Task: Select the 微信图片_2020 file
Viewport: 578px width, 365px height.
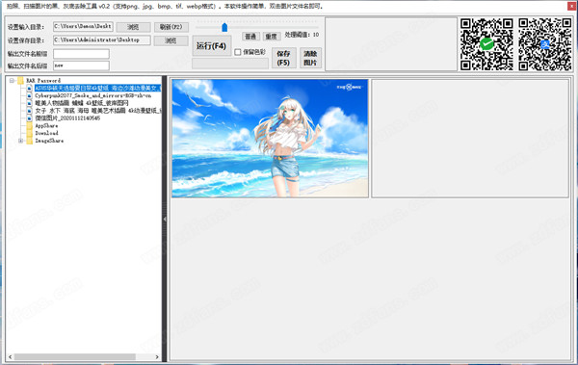Action: pos(67,118)
